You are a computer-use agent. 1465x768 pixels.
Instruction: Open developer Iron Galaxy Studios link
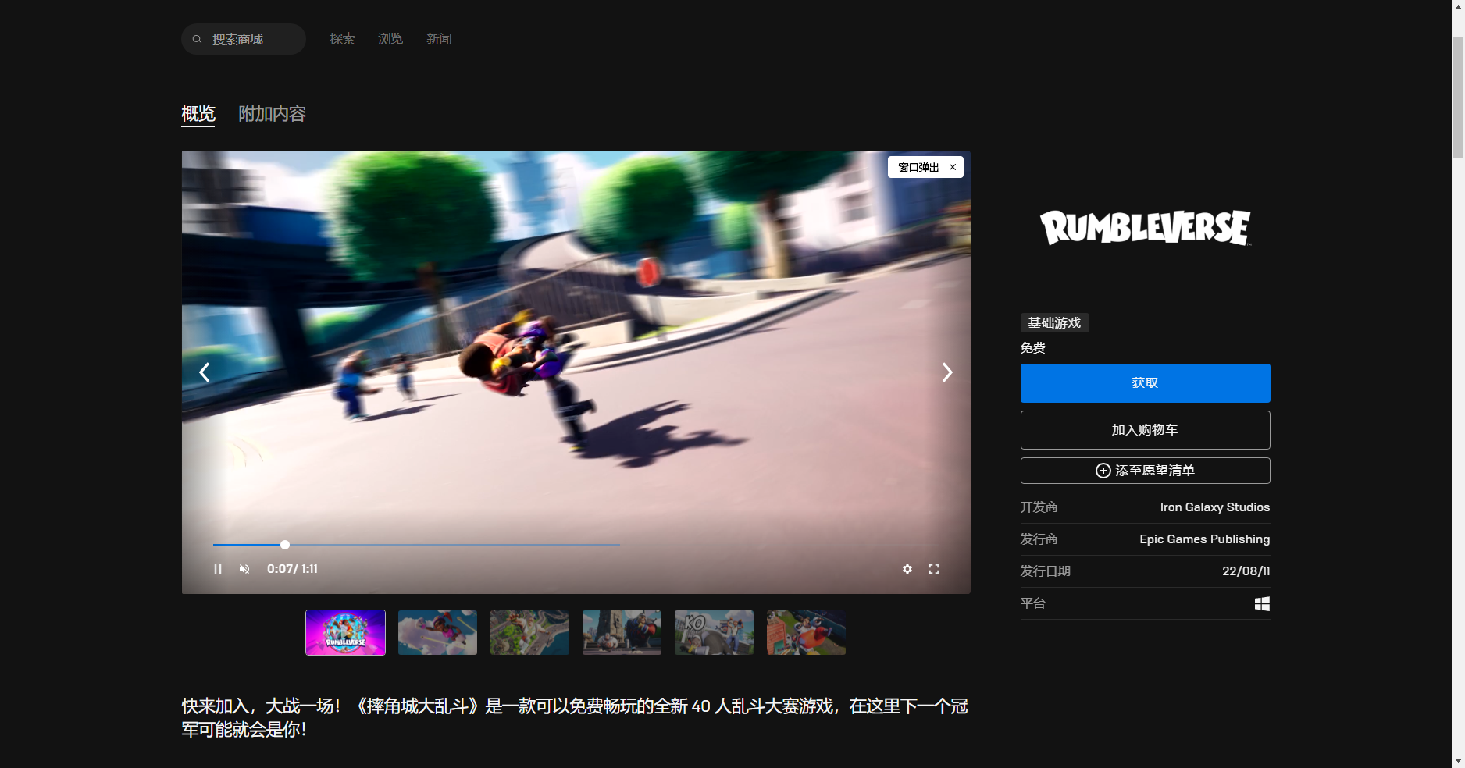coord(1214,507)
